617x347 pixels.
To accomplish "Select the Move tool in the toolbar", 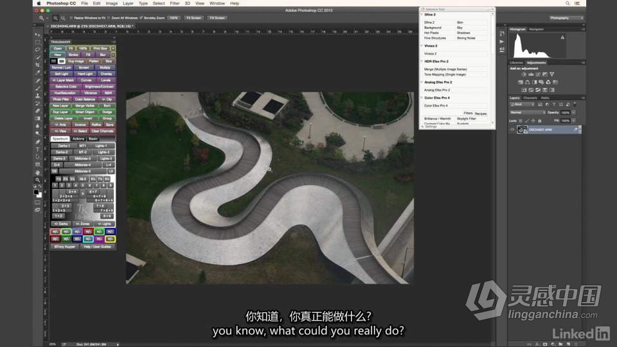I will click(38, 35).
